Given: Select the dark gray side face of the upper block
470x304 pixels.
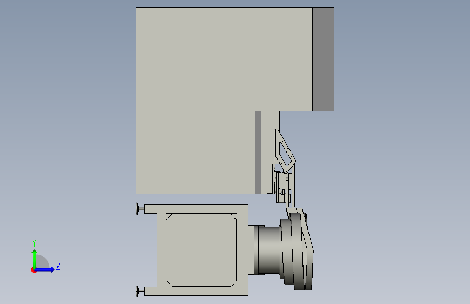Looking at the screenshot, I should tap(323, 60).
